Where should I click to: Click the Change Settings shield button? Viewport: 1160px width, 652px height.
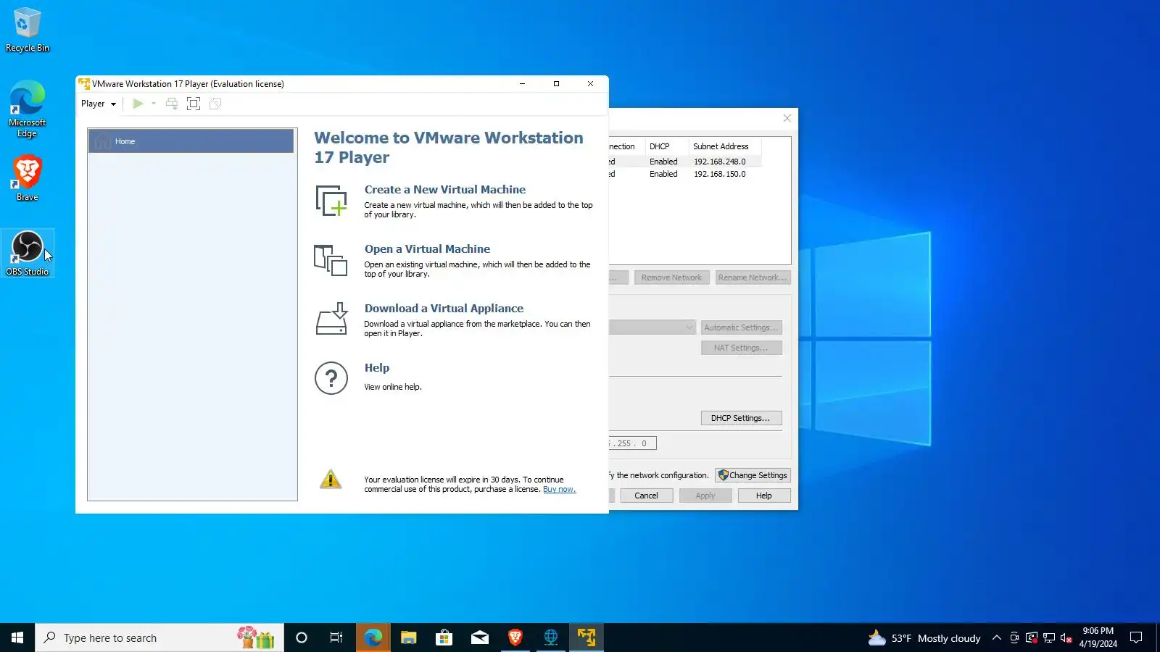point(753,475)
